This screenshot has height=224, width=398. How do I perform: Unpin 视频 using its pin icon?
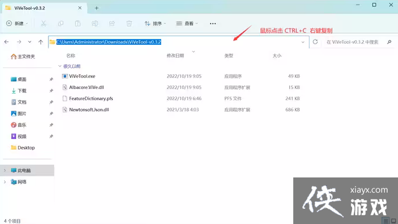point(51,137)
